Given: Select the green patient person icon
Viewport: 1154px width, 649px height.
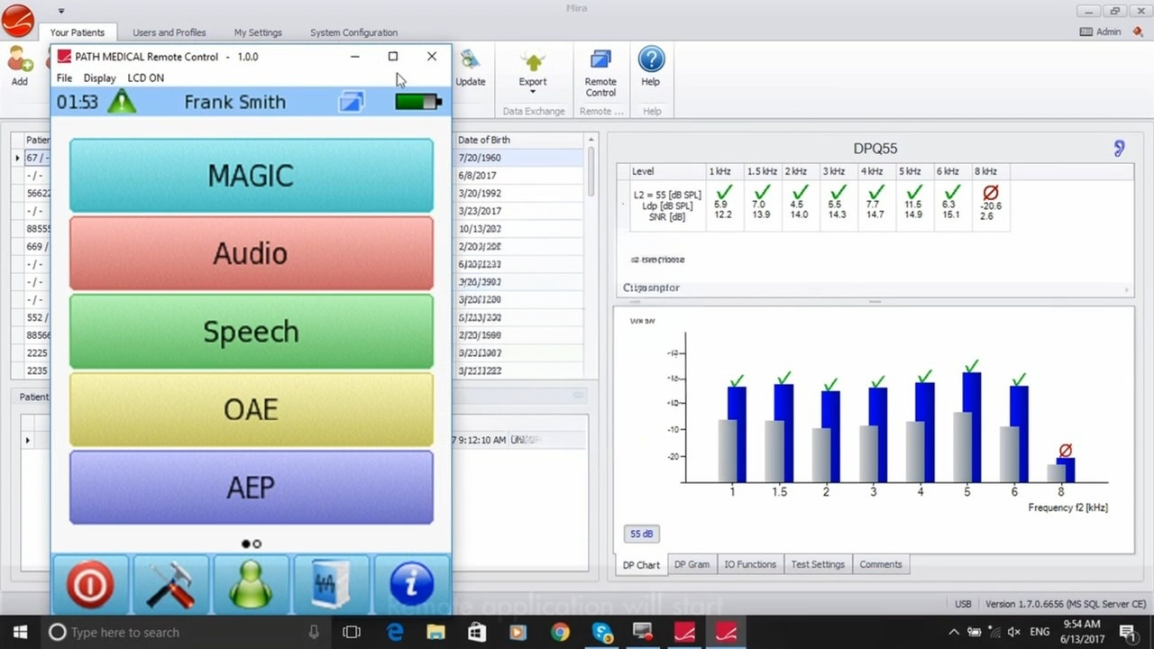Looking at the screenshot, I should 251,584.
